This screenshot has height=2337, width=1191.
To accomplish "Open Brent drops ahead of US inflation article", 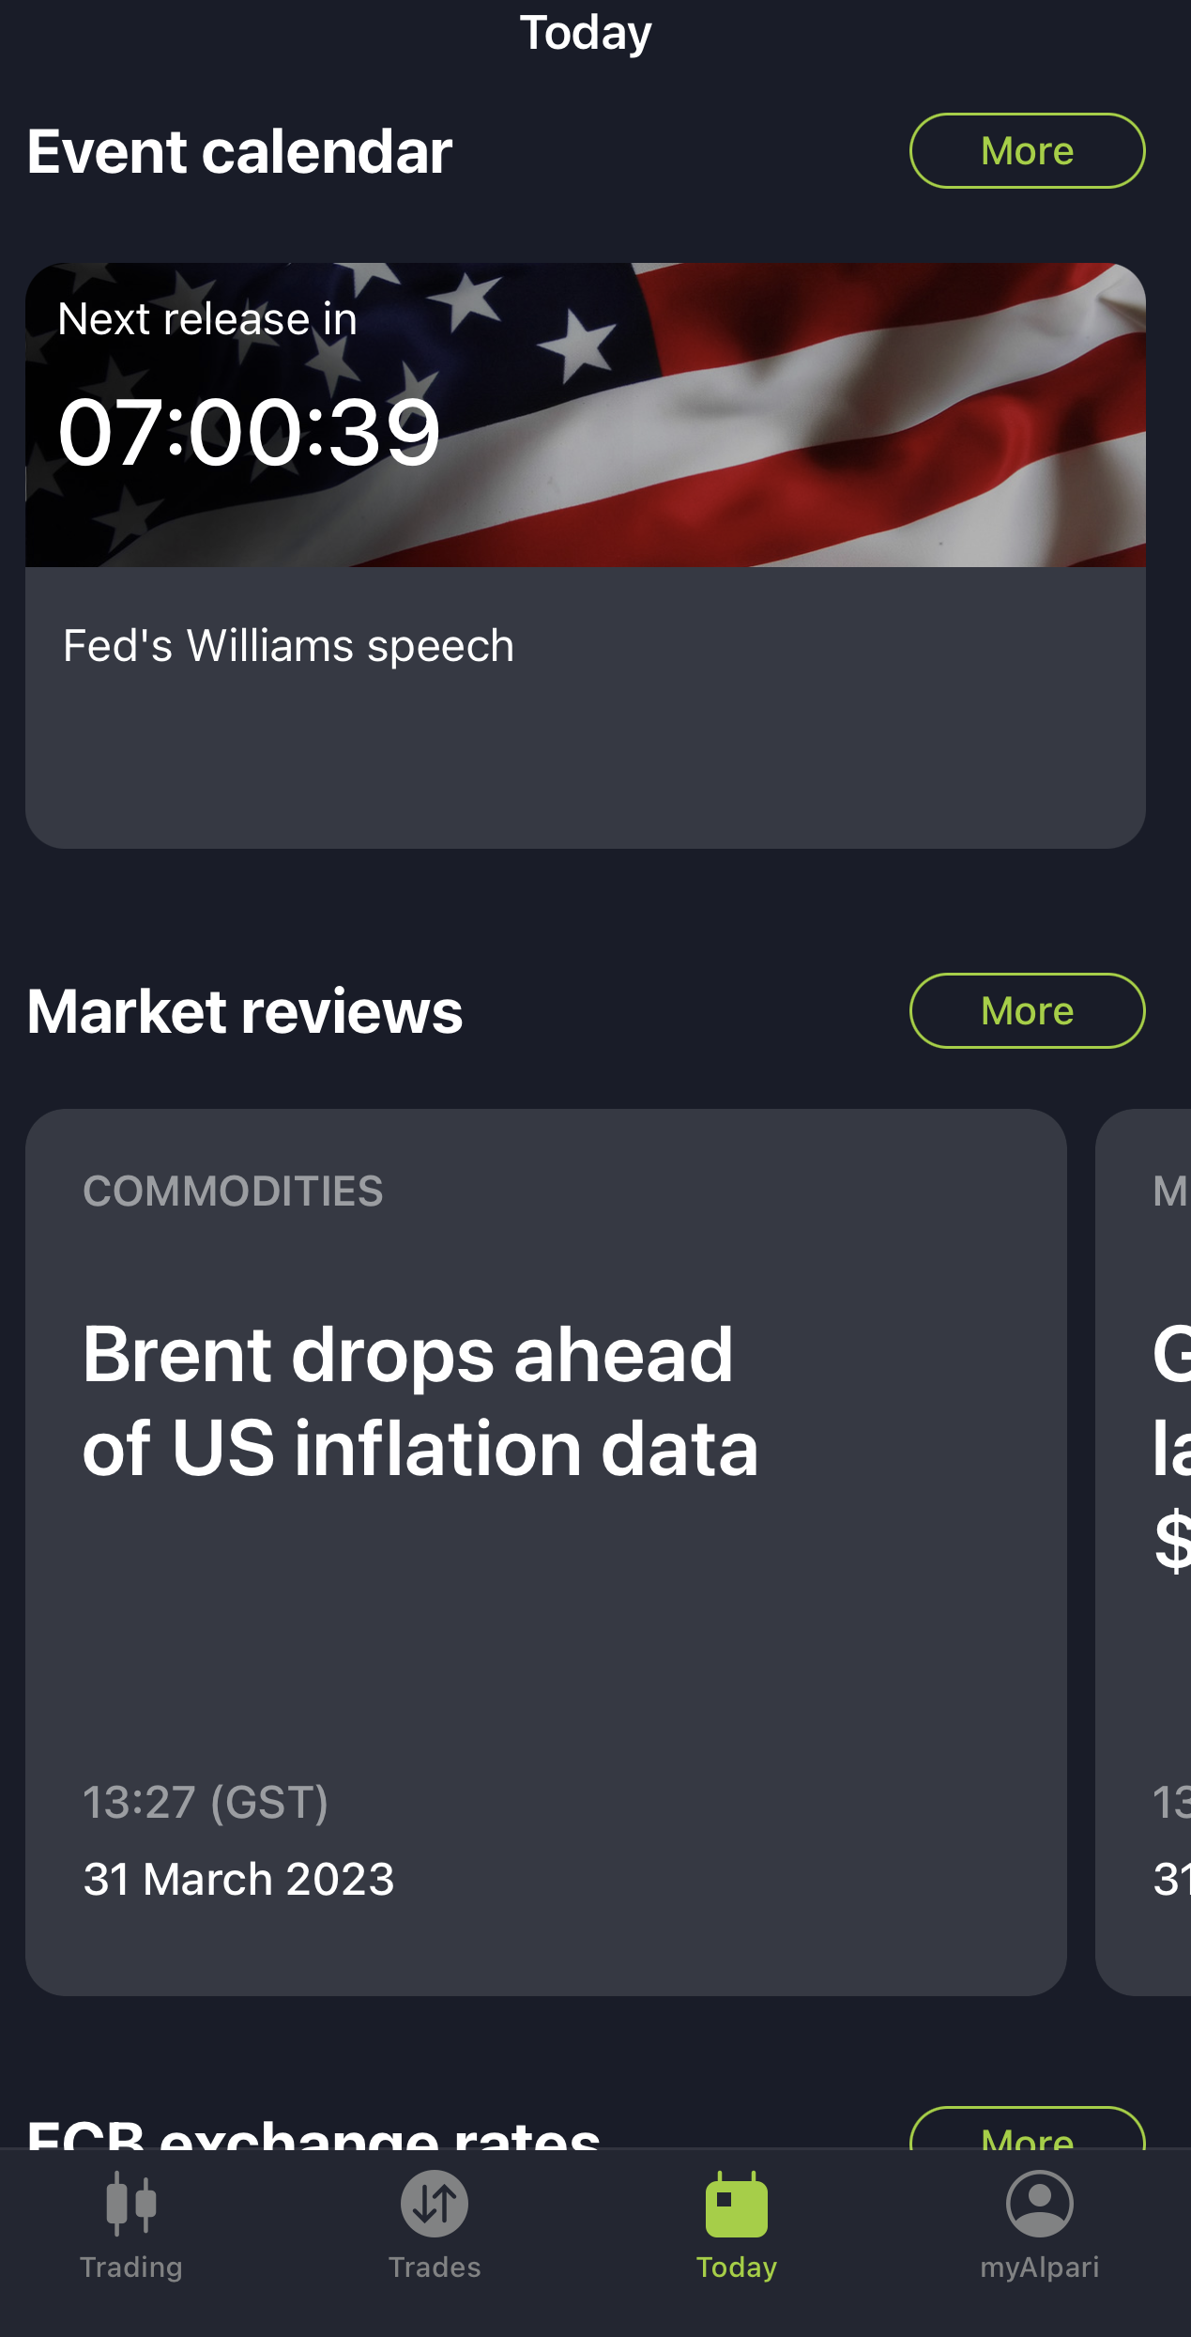I will click(420, 1401).
